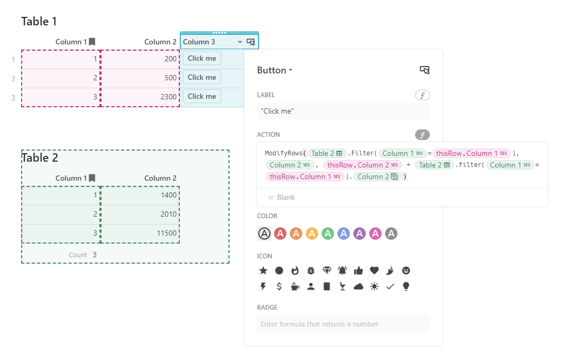Pick the alarm bell icon
The height and width of the screenshot is (354, 570).
click(x=343, y=271)
